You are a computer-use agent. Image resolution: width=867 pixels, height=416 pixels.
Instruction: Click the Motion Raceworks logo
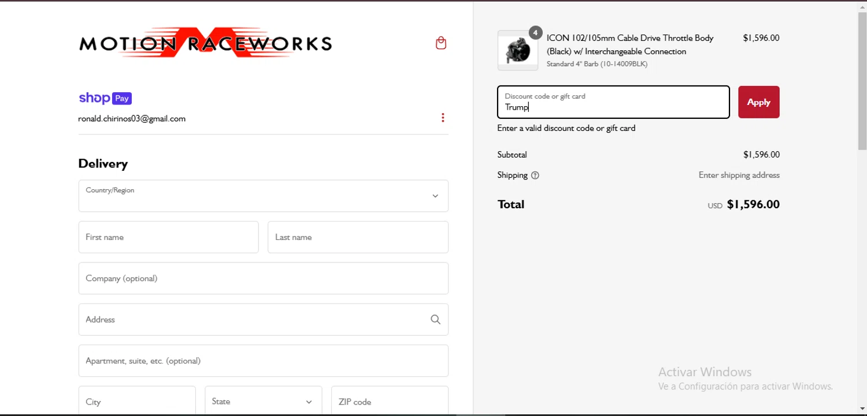pos(205,43)
